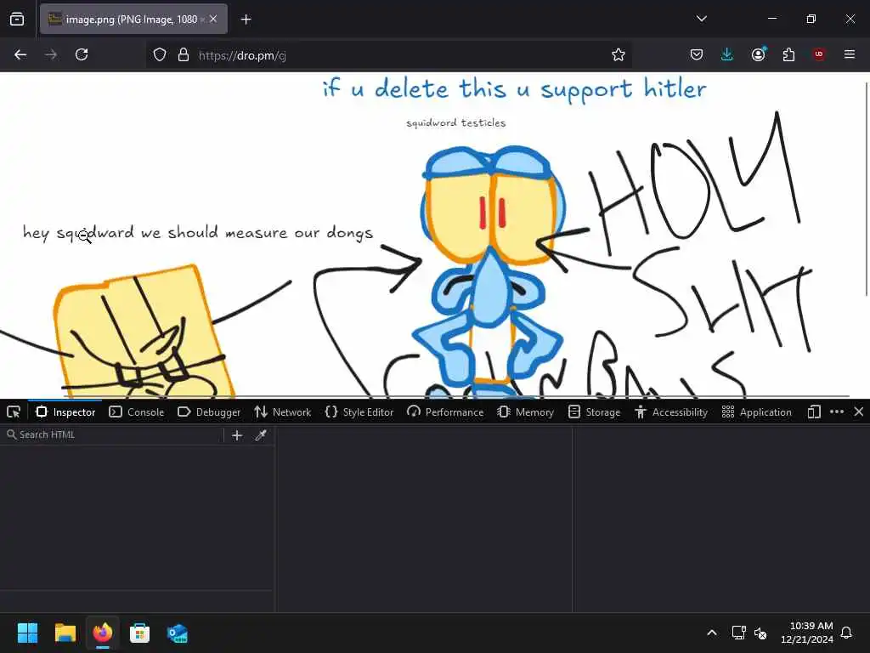Click the page vertical scrollbar
The width and height of the screenshot is (870, 653).
coord(867,189)
